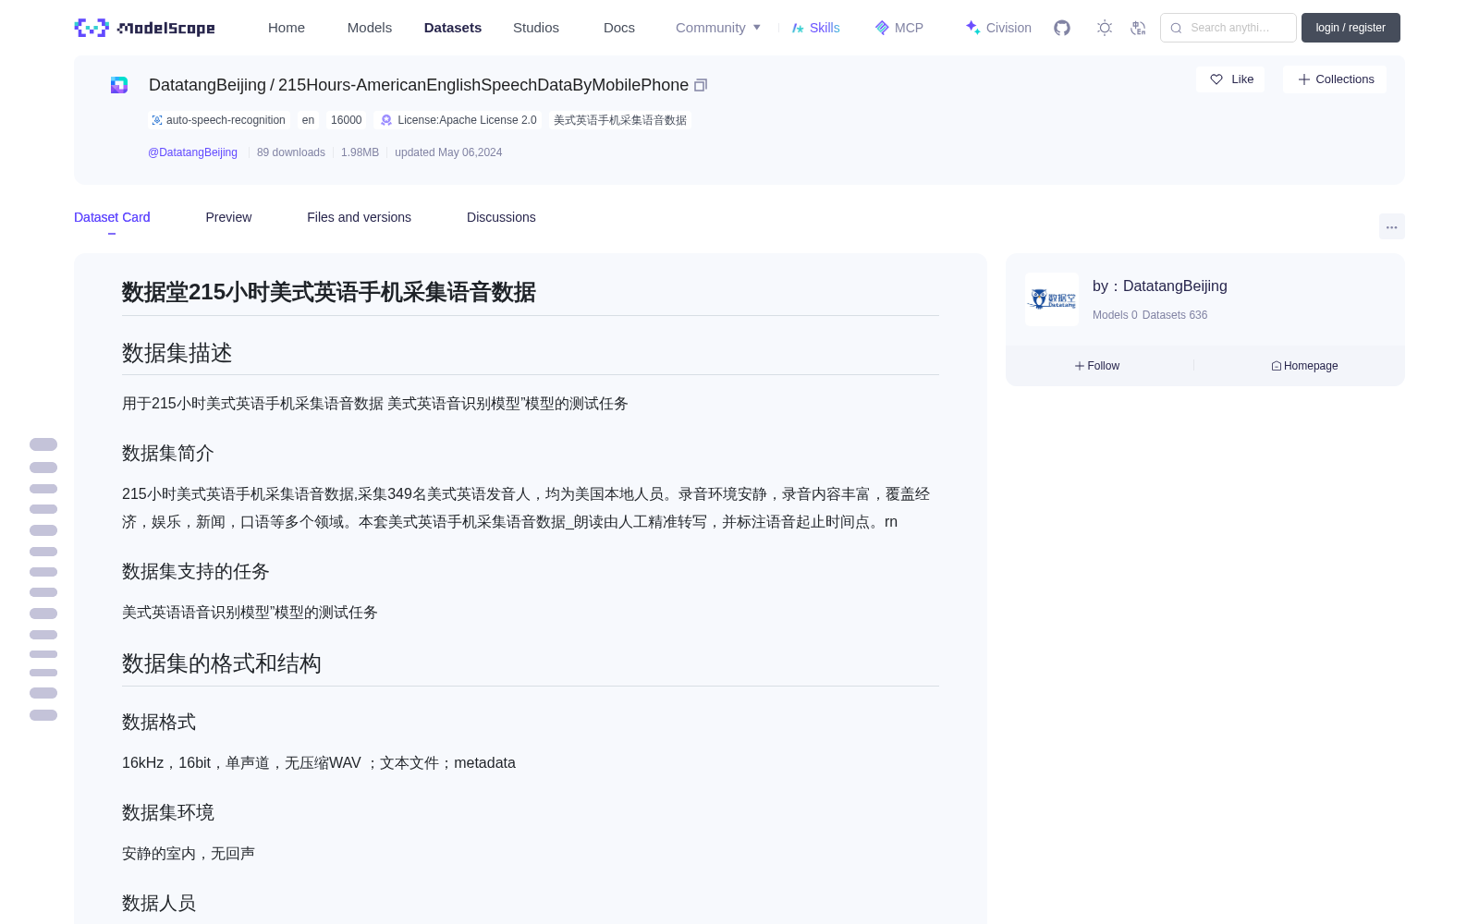Click the search magnifier icon

coord(1176,28)
